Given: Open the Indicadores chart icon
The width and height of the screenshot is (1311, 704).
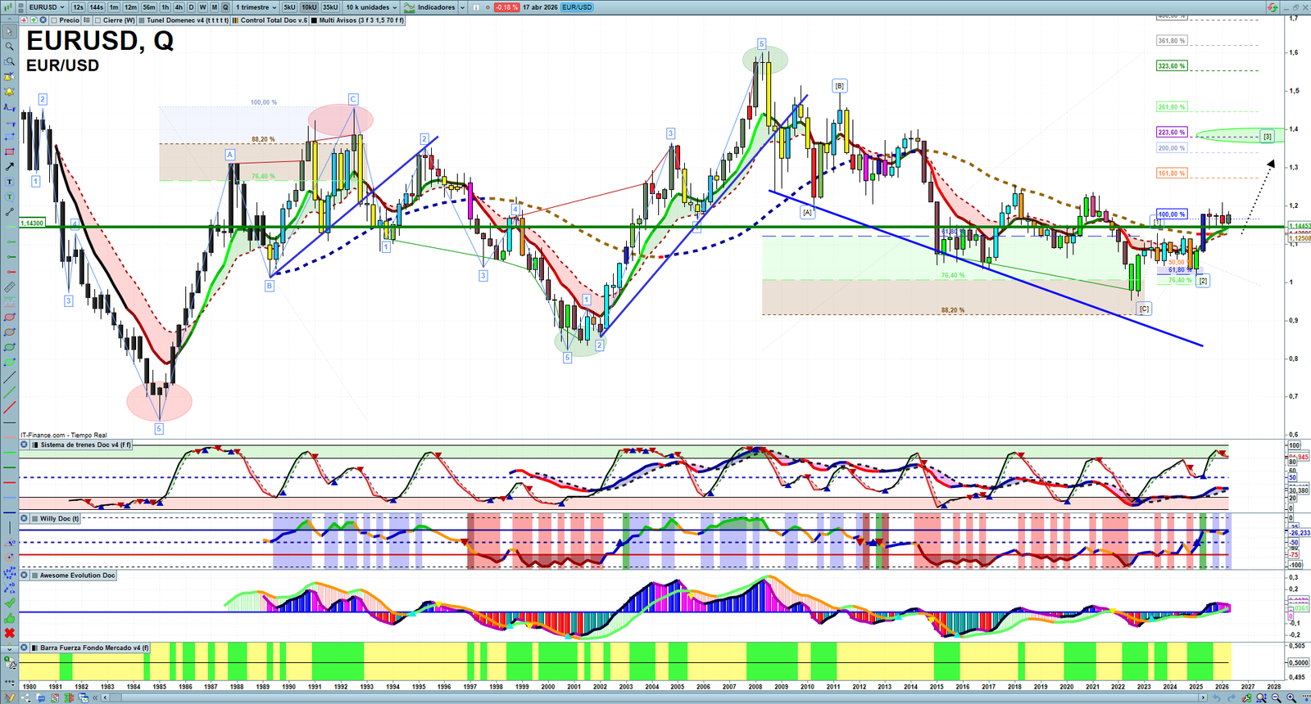Looking at the screenshot, I should (409, 7).
